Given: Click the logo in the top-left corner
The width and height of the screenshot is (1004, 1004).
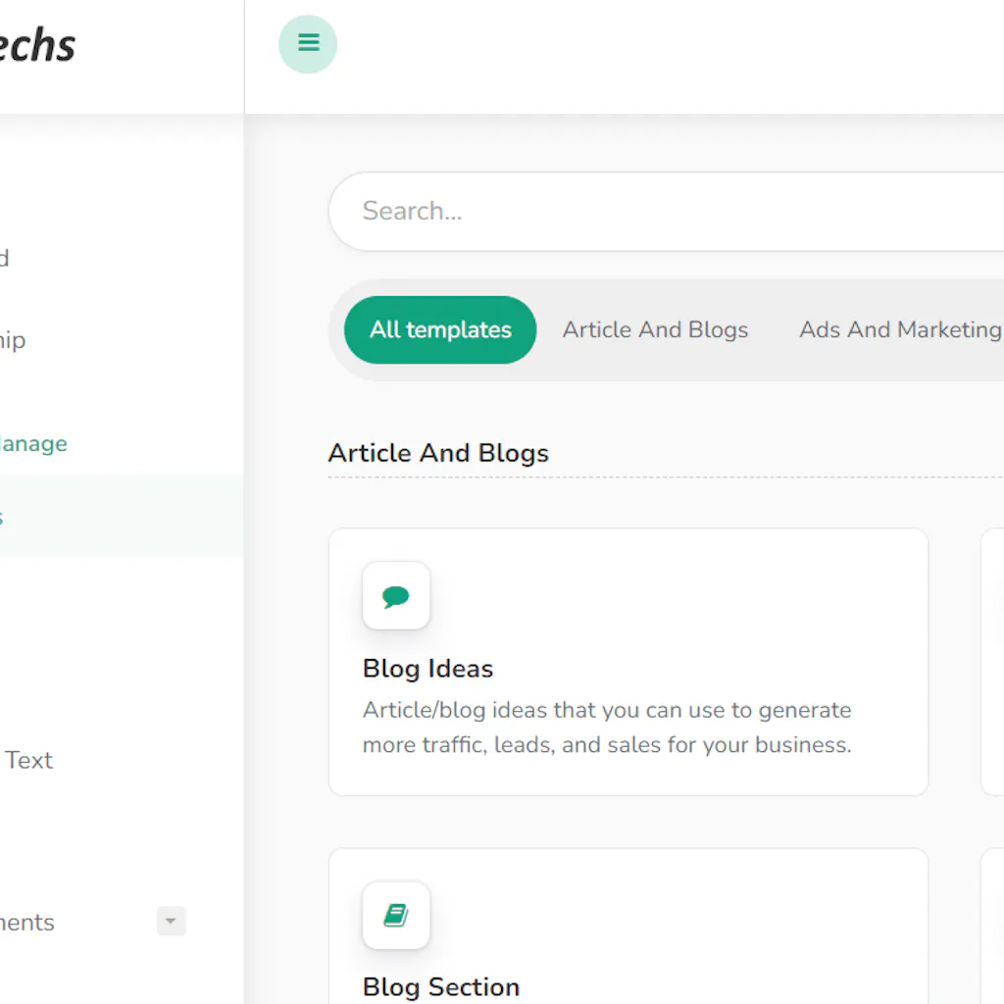Looking at the screenshot, I should pos(37,46).
